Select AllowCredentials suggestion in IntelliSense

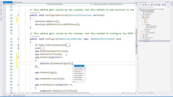click(79, 74)
